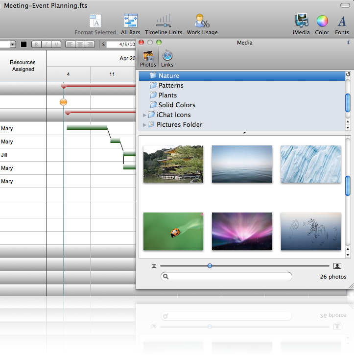The width and height of the screenshot is (354, 355).
Task: Click the All Bars toolbar icon
Action: tap(130, 22)
